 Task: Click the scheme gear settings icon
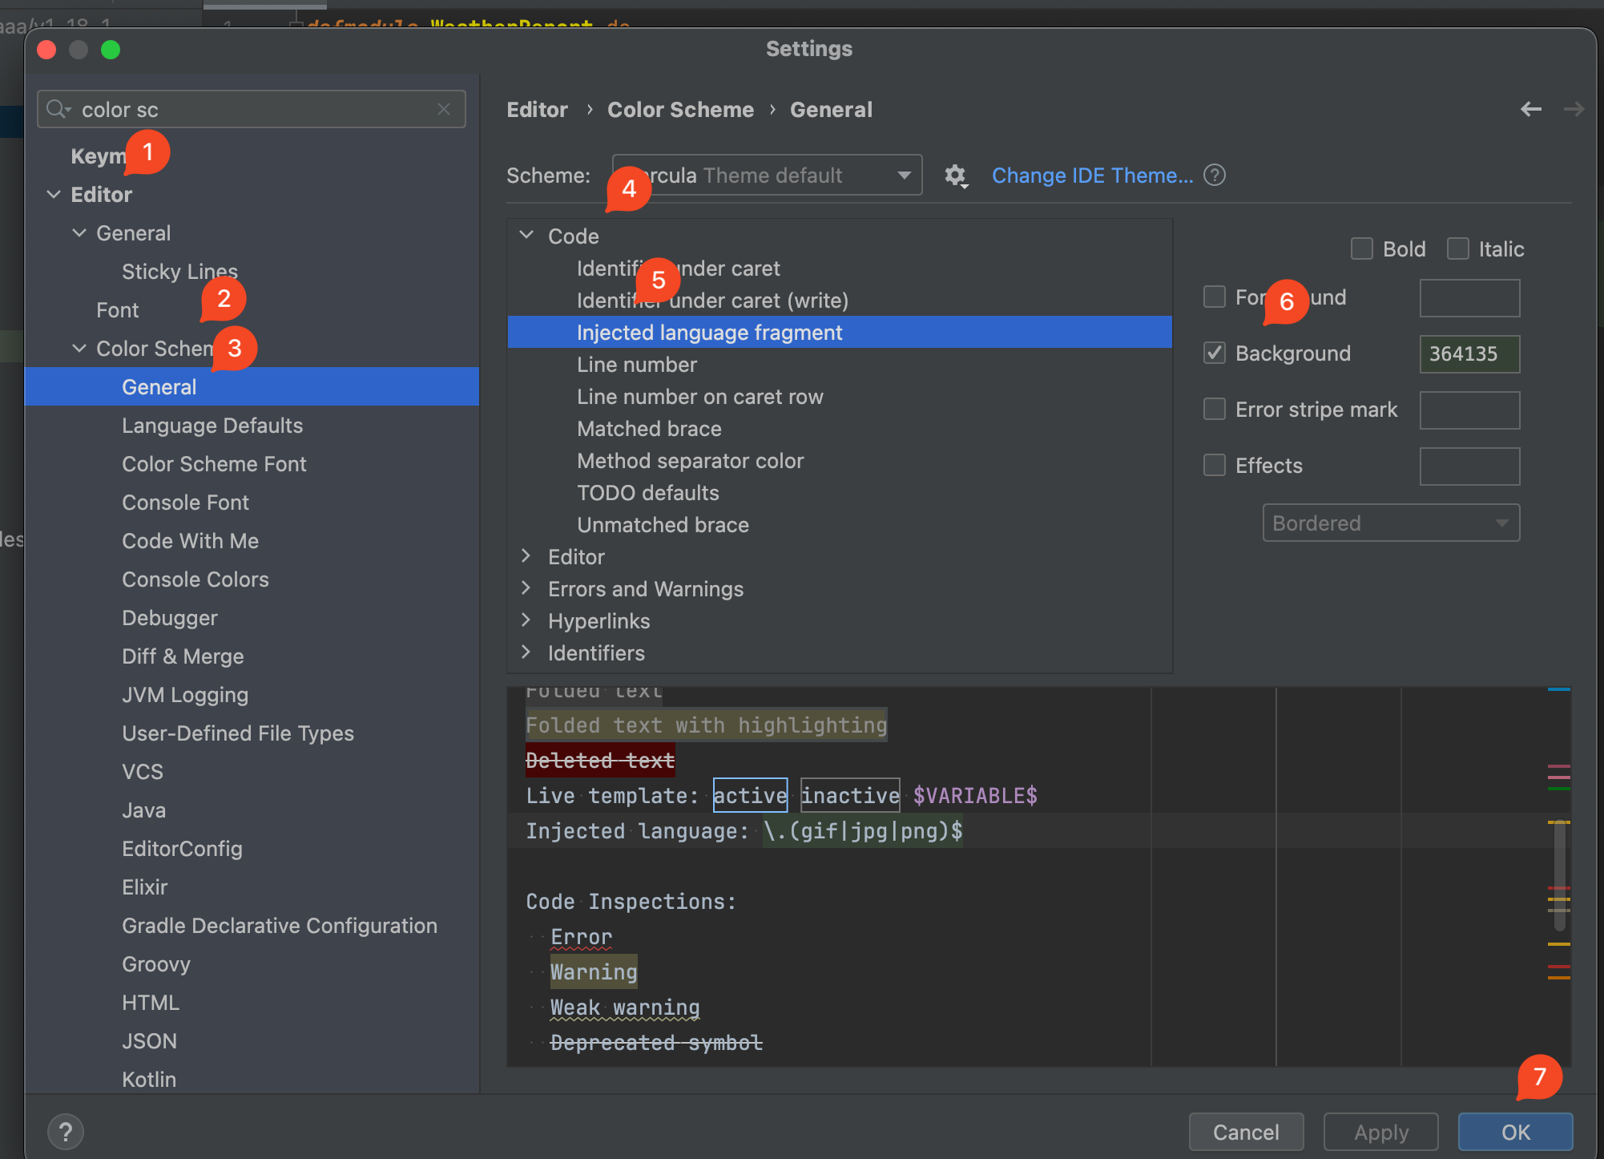tap(955, 176)
